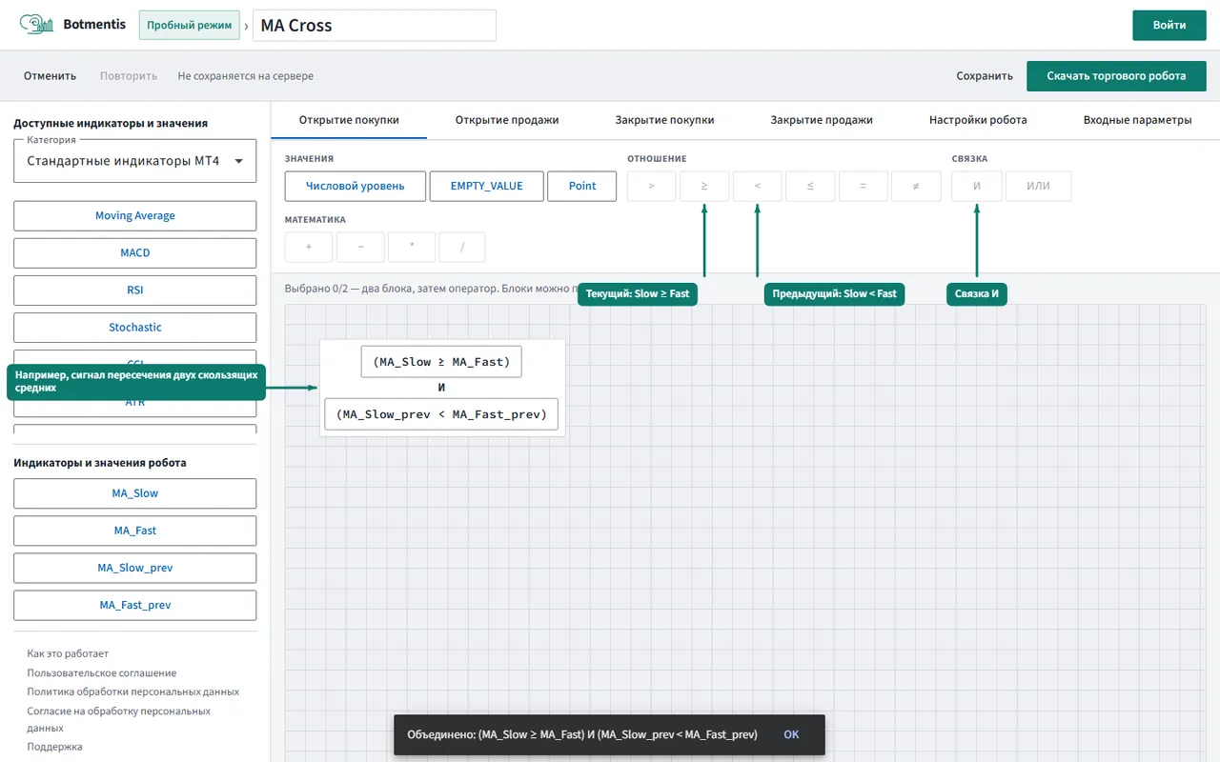Click the minus math operator
Screen dimensions: 1220x762
[x=360, y=247]
